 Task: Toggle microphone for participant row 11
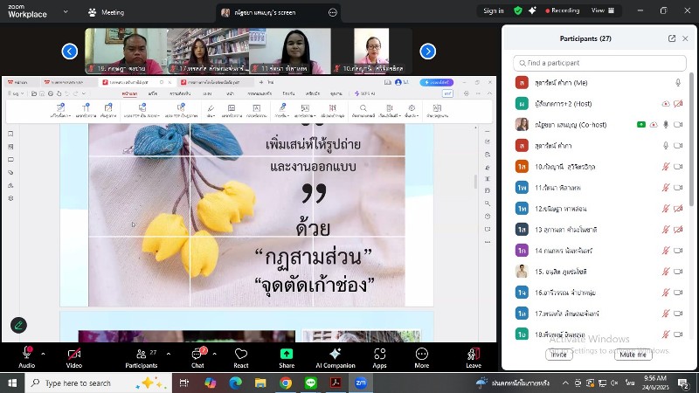point(666,188)
